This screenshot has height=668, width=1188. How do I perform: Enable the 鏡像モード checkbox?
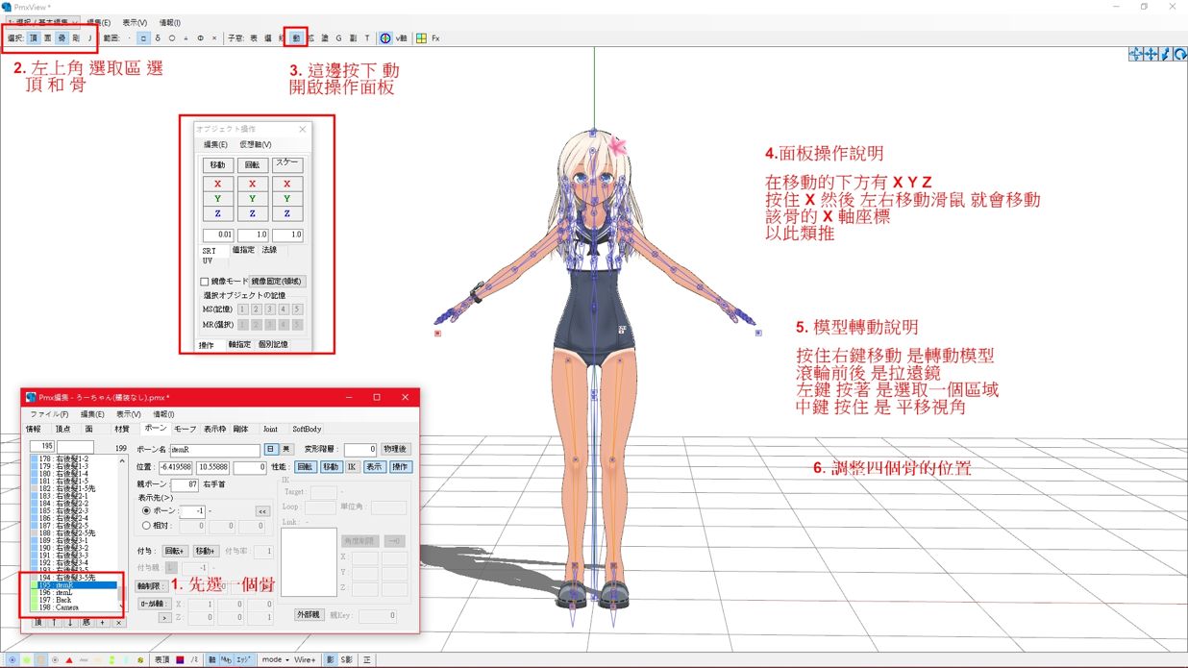click(x=205, y=282)
